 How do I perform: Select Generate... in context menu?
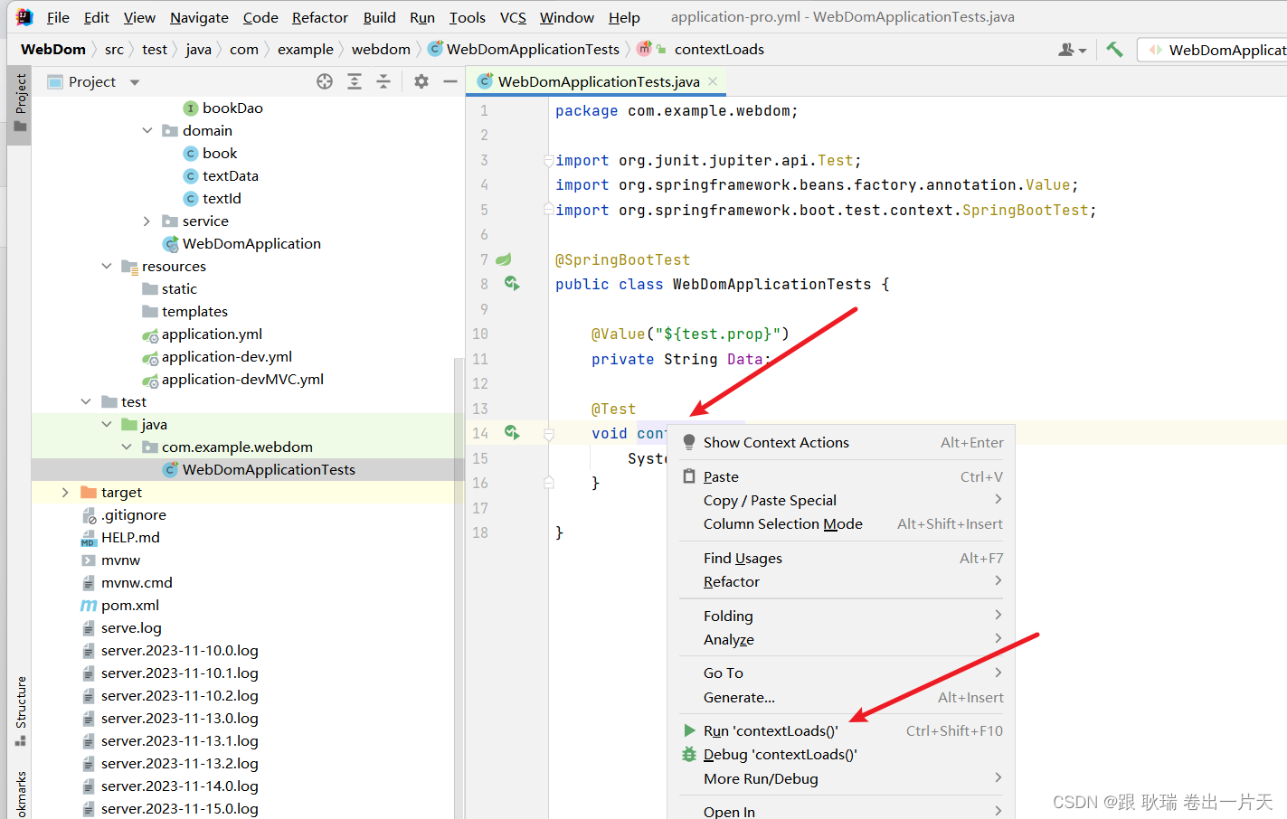841,697
